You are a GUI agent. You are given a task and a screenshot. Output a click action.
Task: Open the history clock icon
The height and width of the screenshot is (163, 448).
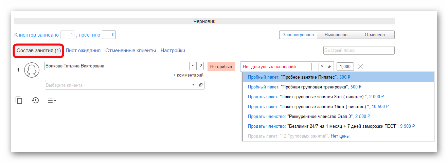(x=36, y=100)
